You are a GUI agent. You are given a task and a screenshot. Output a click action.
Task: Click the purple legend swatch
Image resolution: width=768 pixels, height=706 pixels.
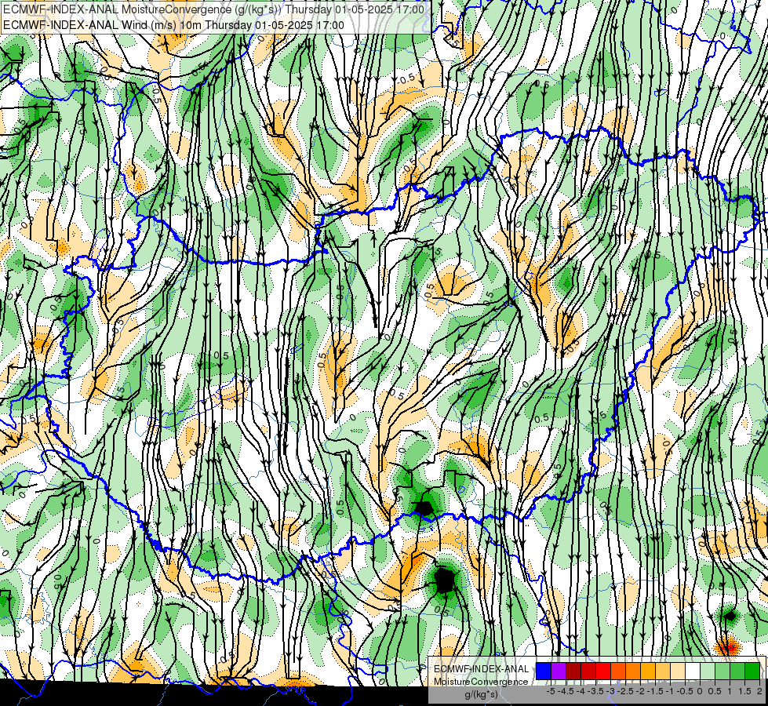tap(559, 671)
